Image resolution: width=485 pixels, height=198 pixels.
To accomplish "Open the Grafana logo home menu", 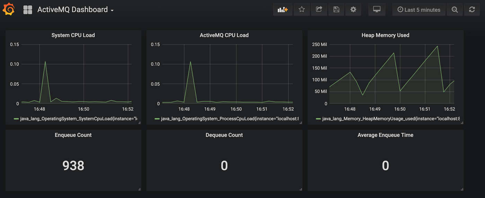I will pyautogui.click(x=9, y=9).
